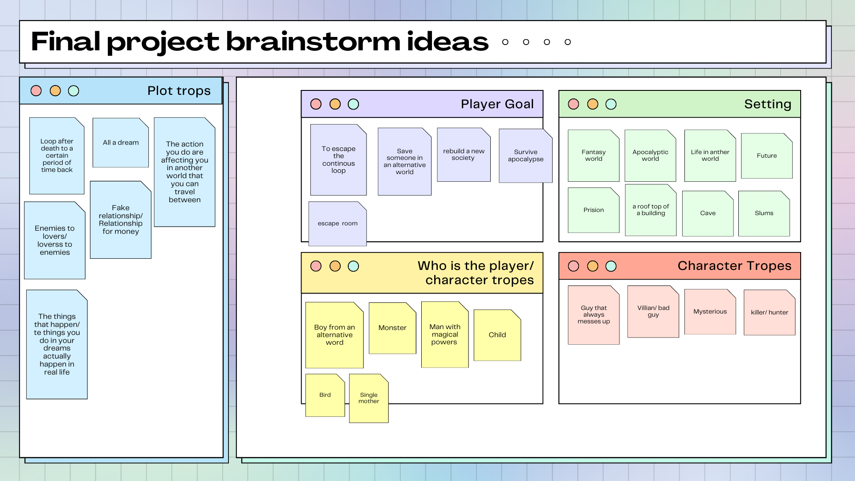Select the escape room sticky note
Screen dimensions: 855x481
(338, 223)
